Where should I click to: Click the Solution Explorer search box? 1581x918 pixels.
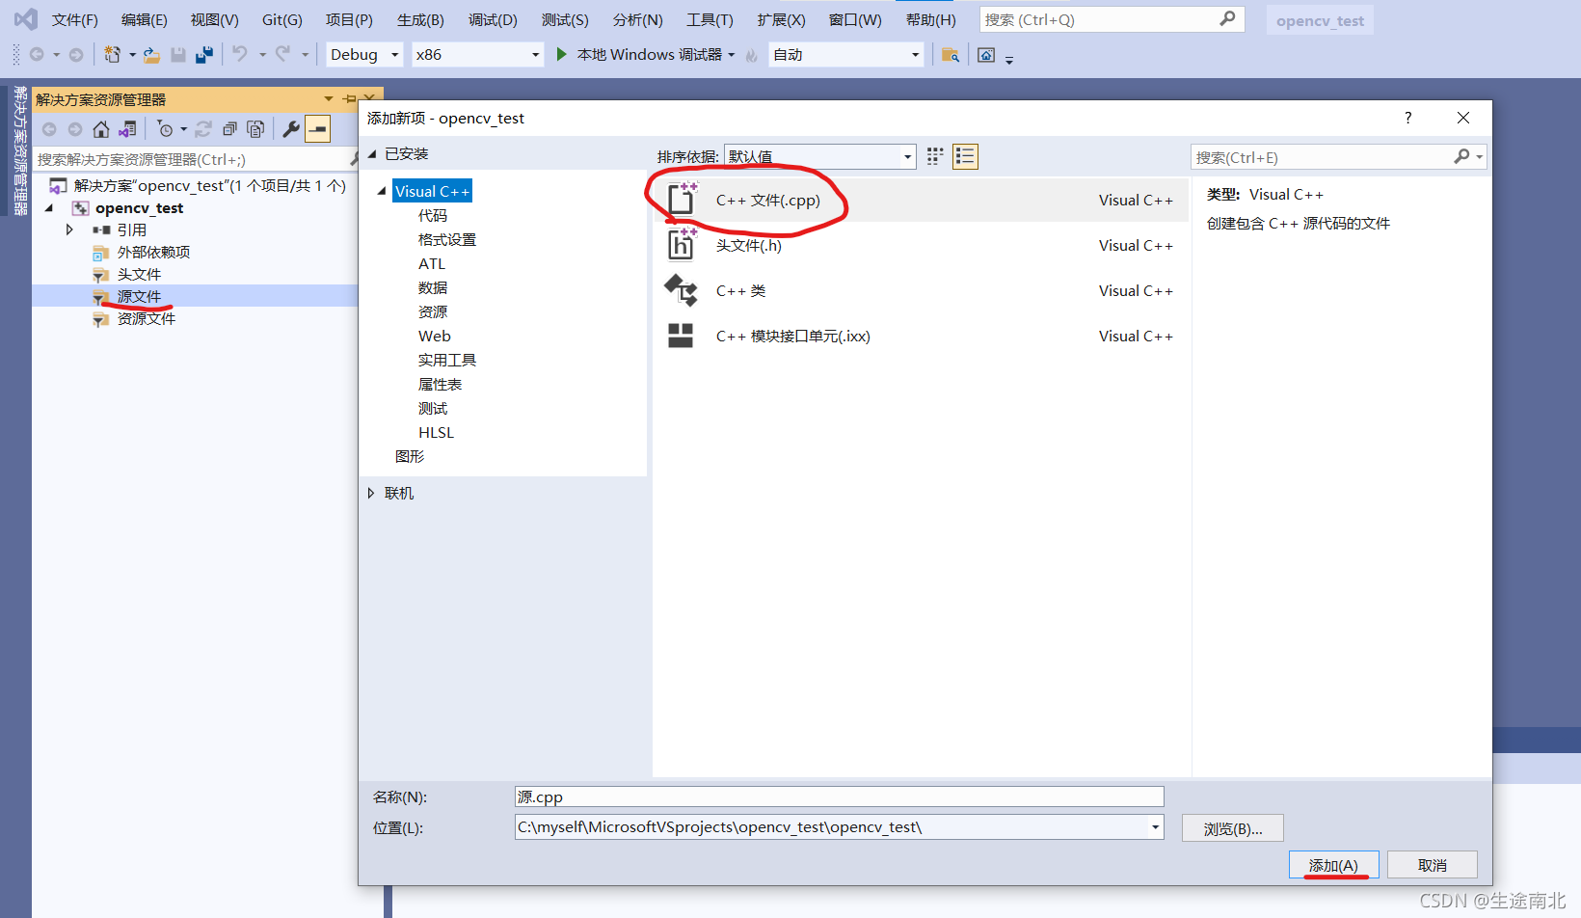point(193,159)
